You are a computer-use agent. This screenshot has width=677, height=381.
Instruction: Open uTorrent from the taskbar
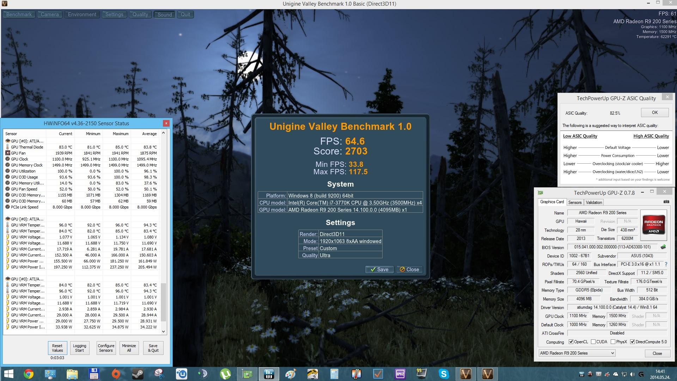point(225,374)
